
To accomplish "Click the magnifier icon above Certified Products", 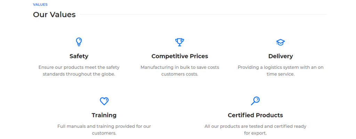I will pyautogui.click(x=255, y=101).
